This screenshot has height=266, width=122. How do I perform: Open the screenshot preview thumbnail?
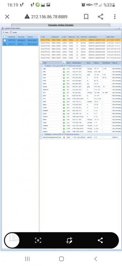click(x=12, y=240)
